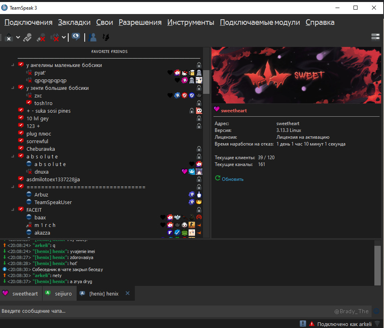The image size is (384, 328).
Task: Toggle microphone mute in the toolbar
Action: coord(41,38)
